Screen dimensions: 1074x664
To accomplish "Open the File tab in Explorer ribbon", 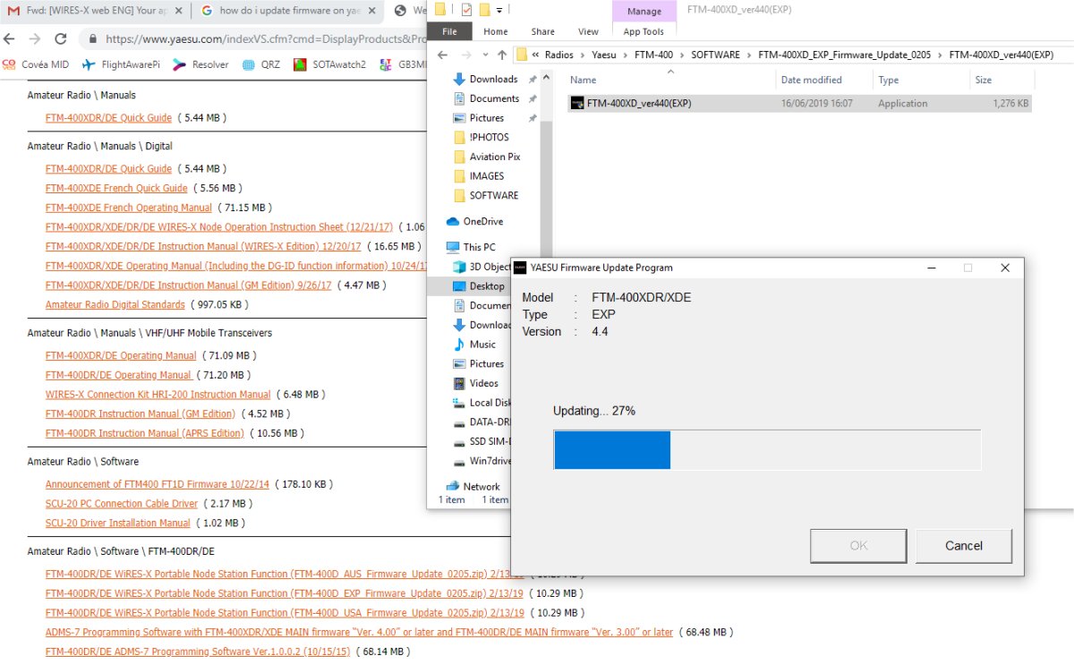I will pyautogui.click(x=450, y=31).
